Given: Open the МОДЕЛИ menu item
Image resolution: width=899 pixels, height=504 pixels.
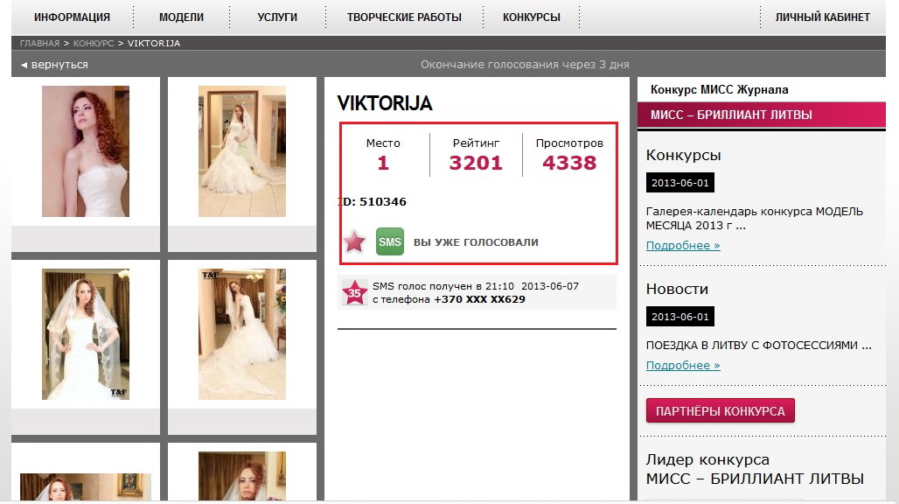Looking at the screenshot, I should point(181,17).
